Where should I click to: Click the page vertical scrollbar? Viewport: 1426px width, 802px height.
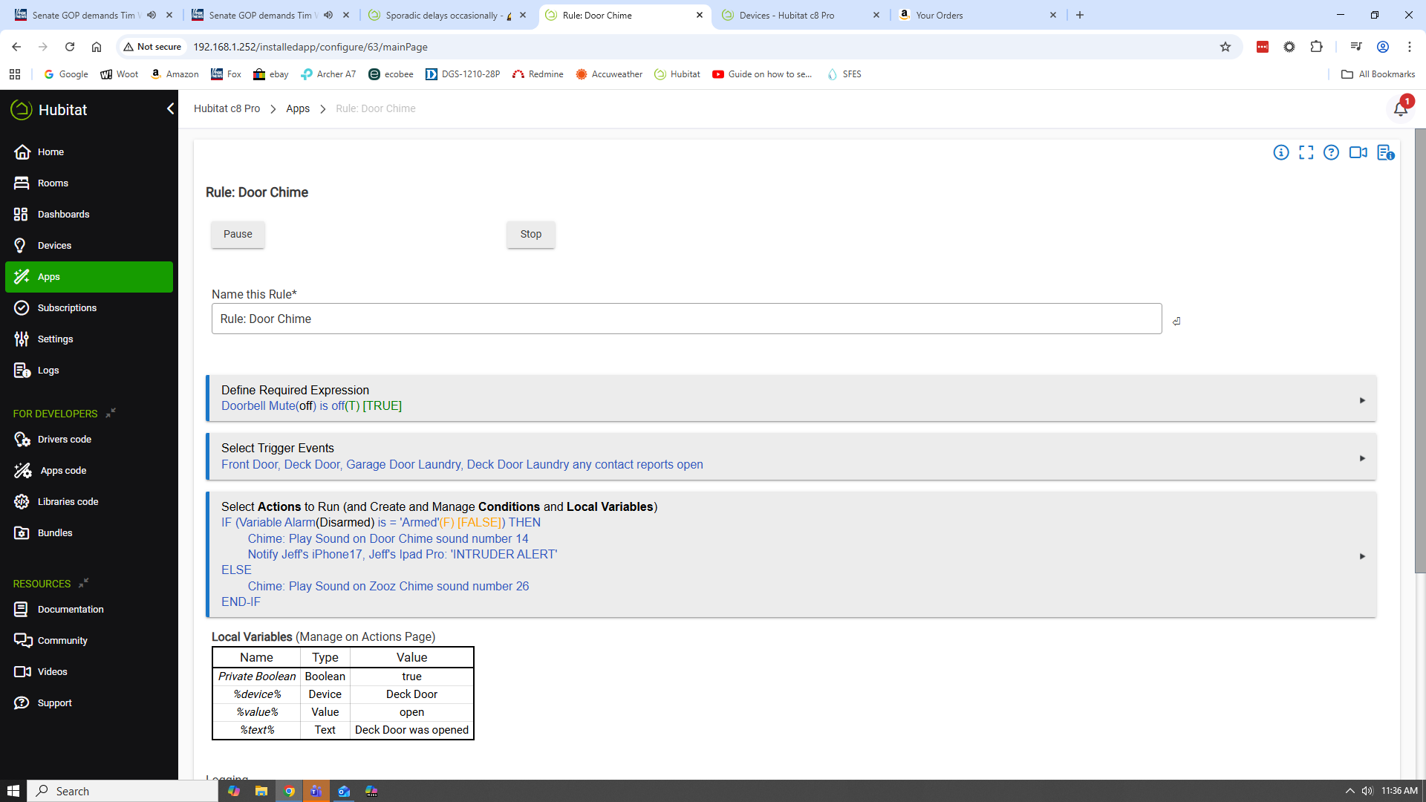[1419, 349]
